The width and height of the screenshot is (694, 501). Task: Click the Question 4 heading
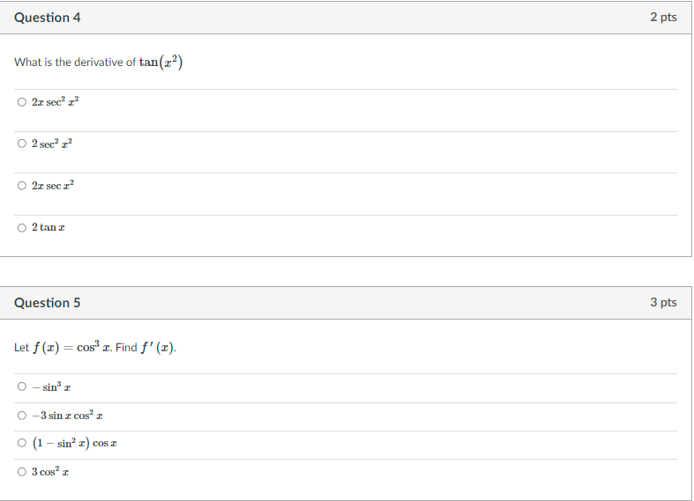pyautogui.click(x=48, y=18)
